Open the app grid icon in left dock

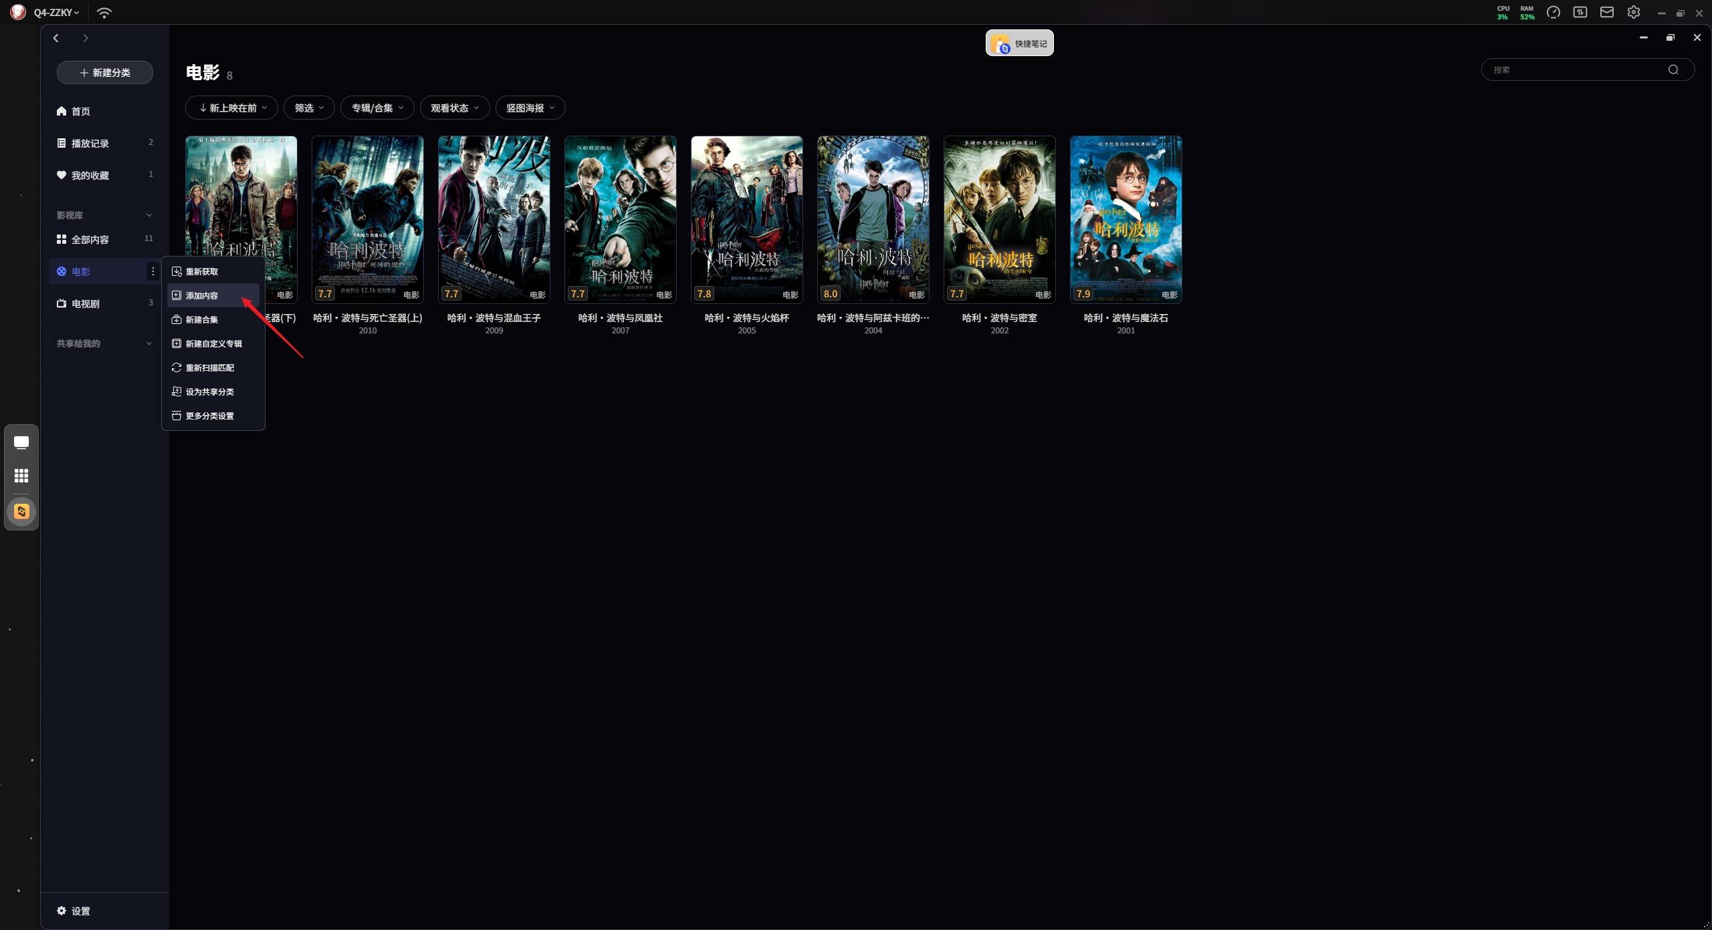coord(21,476)
